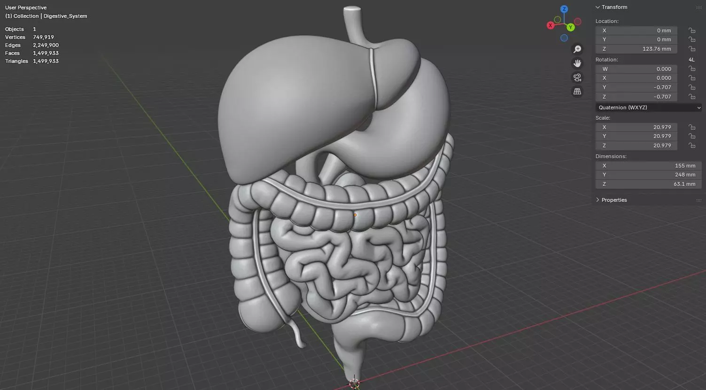The width and height of the screenshot is (706, 390).
Task: Lock Location Y with its padlock
Action: (x=692, y=40)
